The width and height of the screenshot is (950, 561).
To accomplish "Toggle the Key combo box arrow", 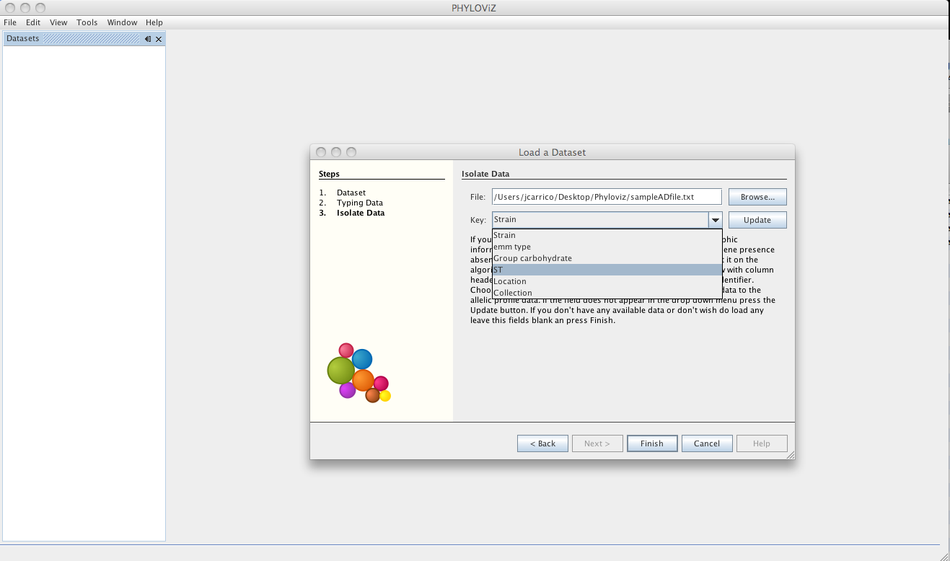I will pos(715,220).
